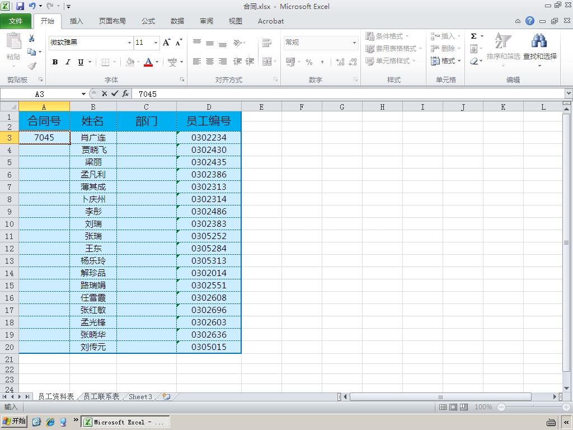573x430 pixels.
Task: Toggle Align Text Left
Action: (197, 62)
